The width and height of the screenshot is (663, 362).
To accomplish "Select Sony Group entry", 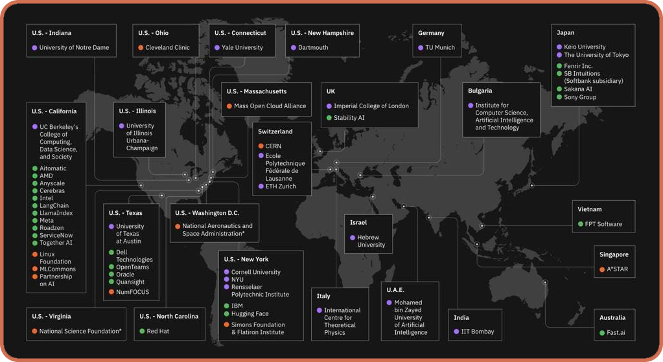I will 579,97.
